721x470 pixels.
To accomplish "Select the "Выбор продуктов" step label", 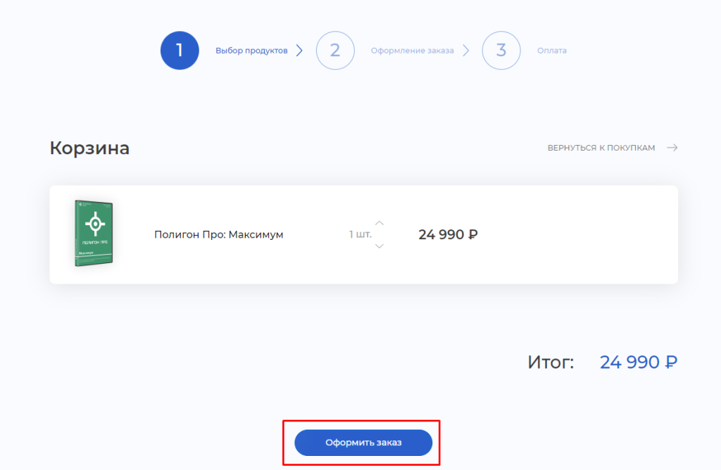I will (x=251, y=51).
